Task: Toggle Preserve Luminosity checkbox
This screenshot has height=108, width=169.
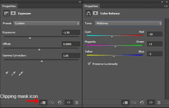Action: (89, 64)
